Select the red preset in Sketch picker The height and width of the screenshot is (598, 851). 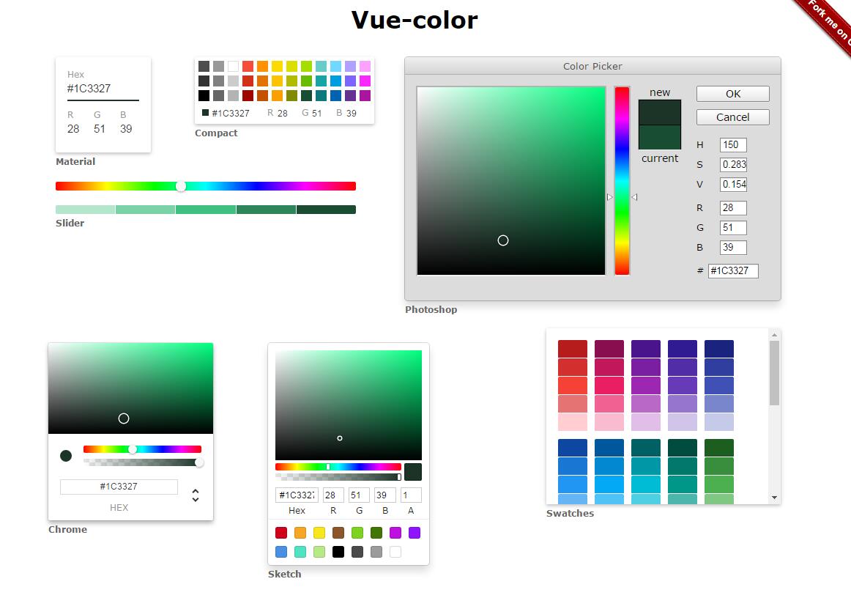(281, 533)
